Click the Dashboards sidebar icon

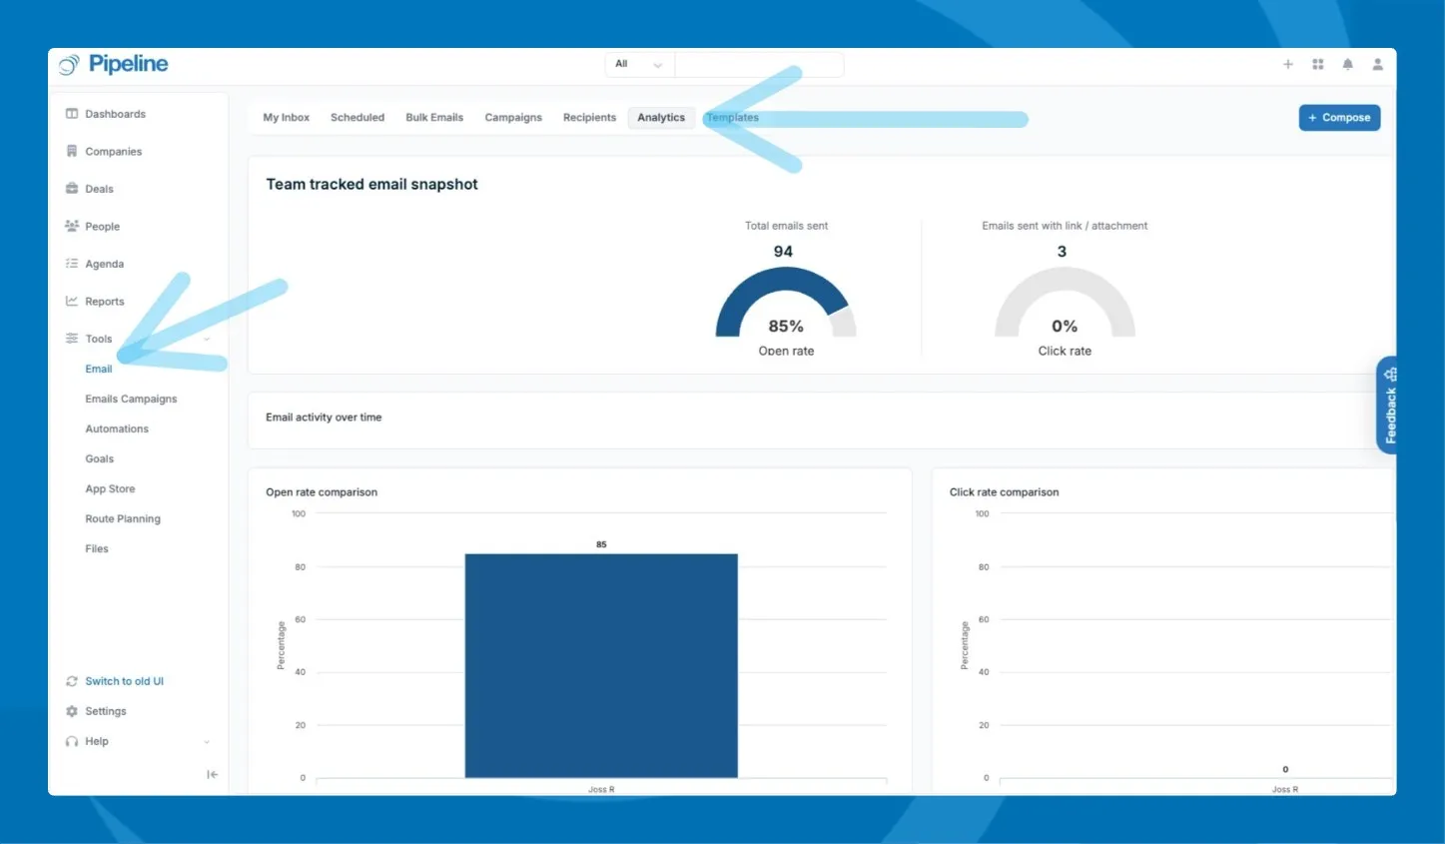click(72, 114)
